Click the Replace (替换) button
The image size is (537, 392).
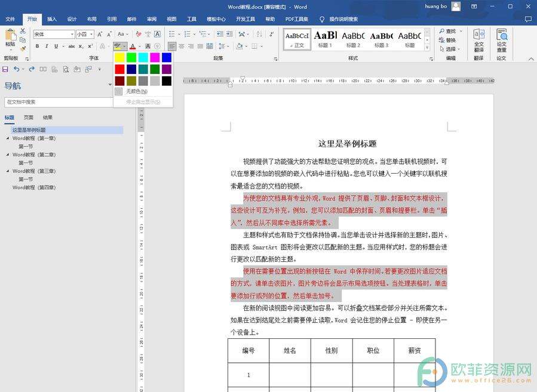point(447,40)
